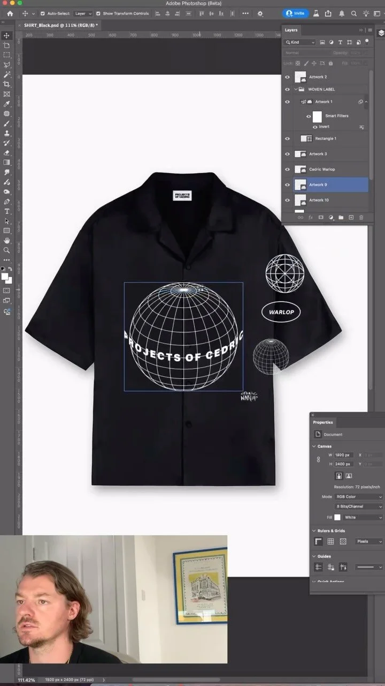Image resolution: width=385 pixels, height=686 pixels.
Task: Click the foreground color swatch
Action: click(x=5, y=277)
